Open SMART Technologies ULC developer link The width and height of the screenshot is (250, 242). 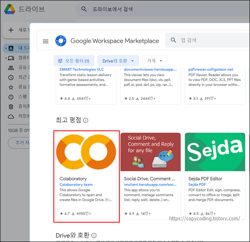pyautogui.click(x=82, y=69)
